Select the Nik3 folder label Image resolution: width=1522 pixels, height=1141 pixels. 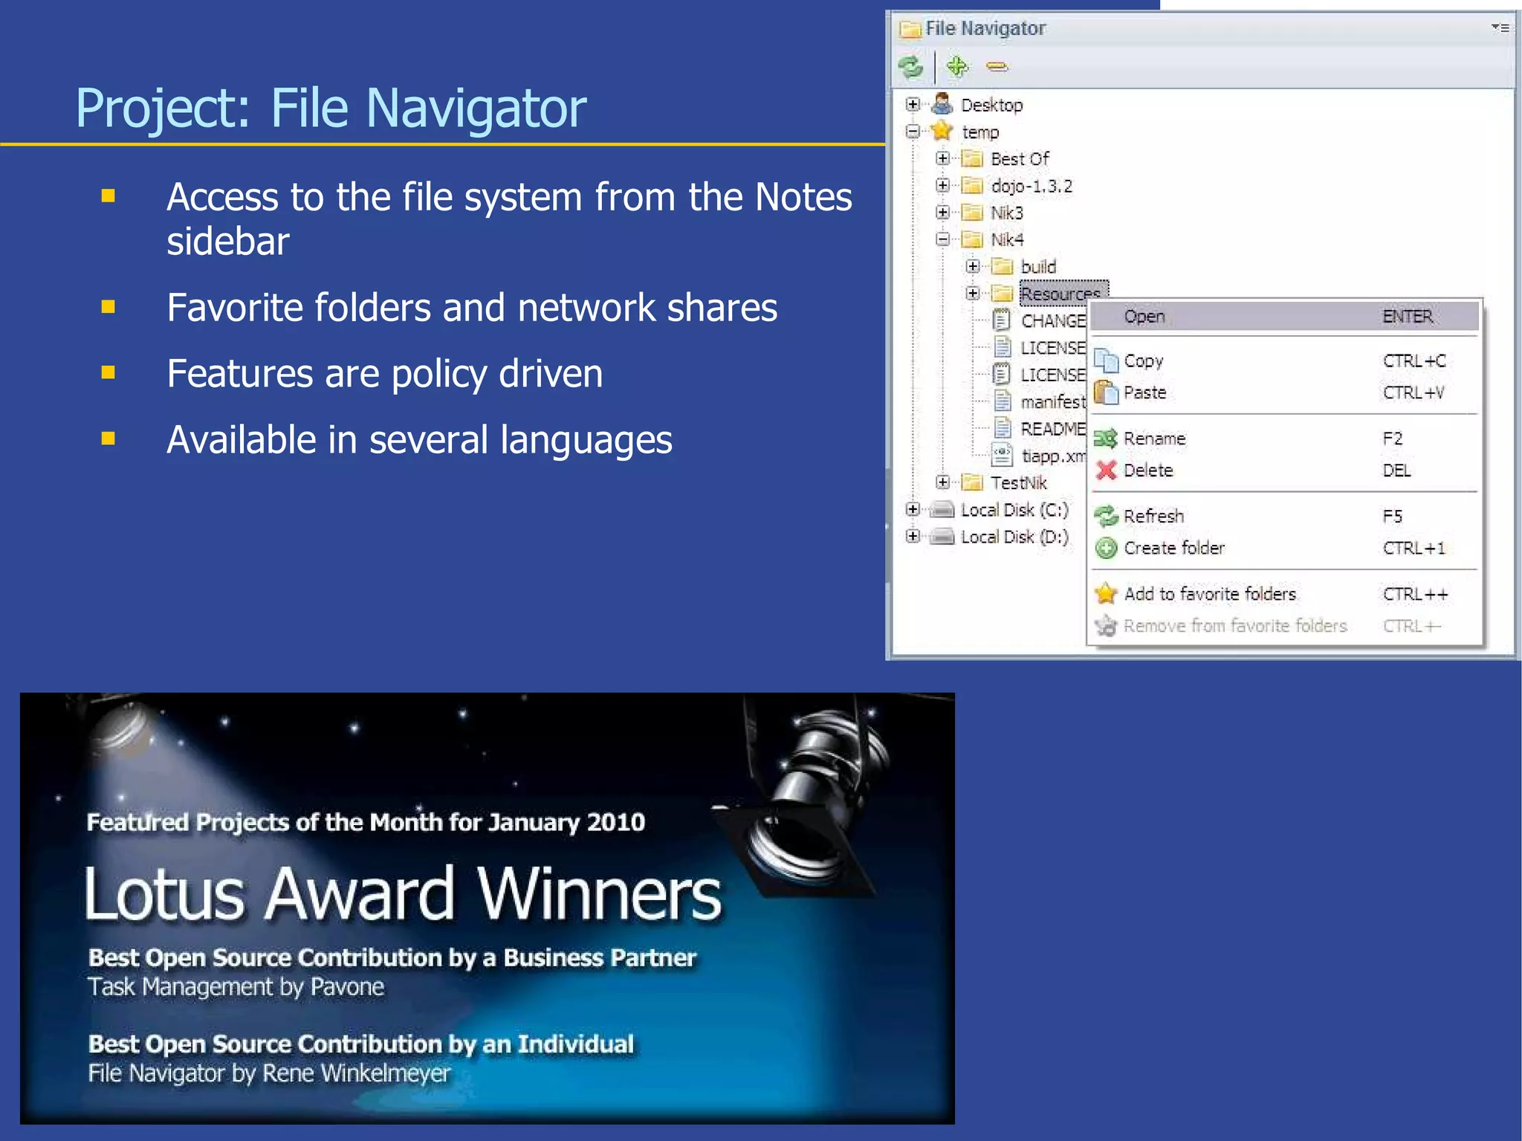(x=1007, y=213)
